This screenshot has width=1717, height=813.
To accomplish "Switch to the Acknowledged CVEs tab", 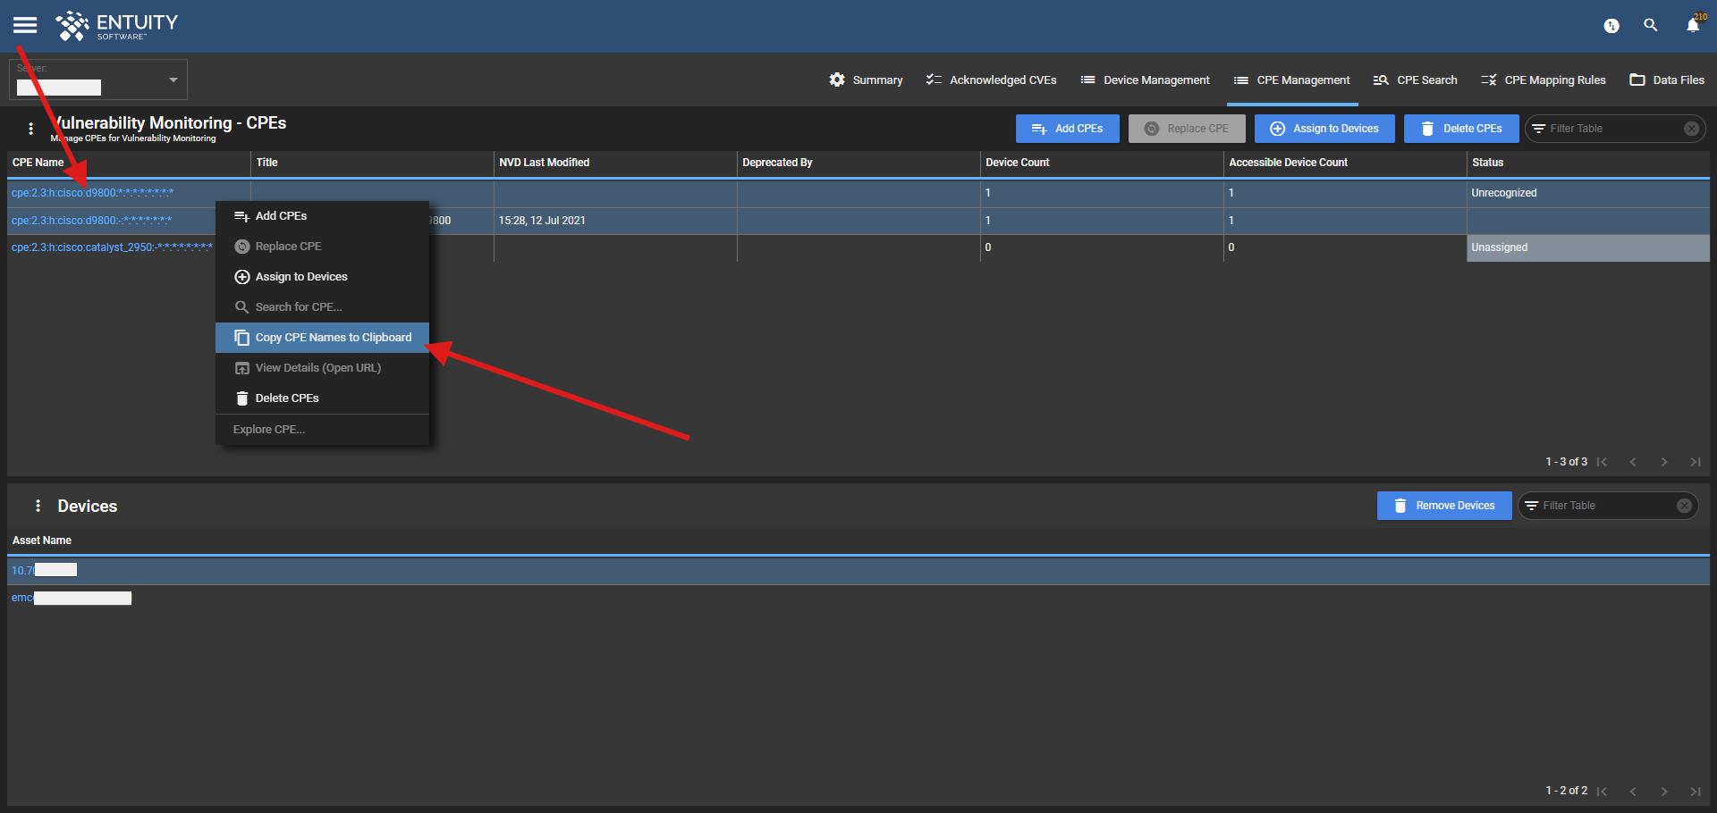I will 991,80.
